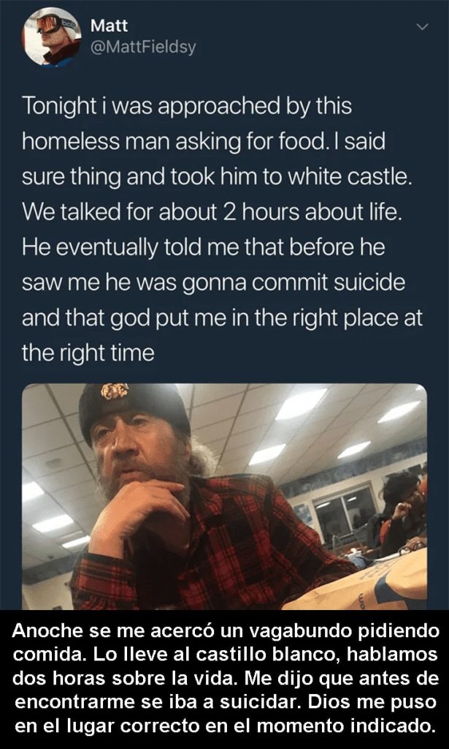Screen dimensions: 449x749
Task: Open the @MattFieldsy handle link
Action: [142, 48]
